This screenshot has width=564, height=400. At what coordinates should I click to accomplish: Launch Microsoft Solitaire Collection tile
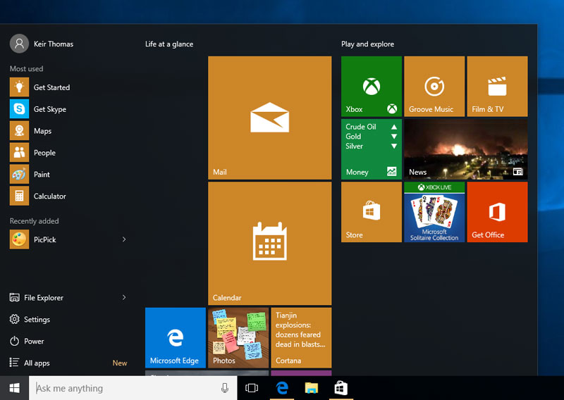click(x=434, y=212)
